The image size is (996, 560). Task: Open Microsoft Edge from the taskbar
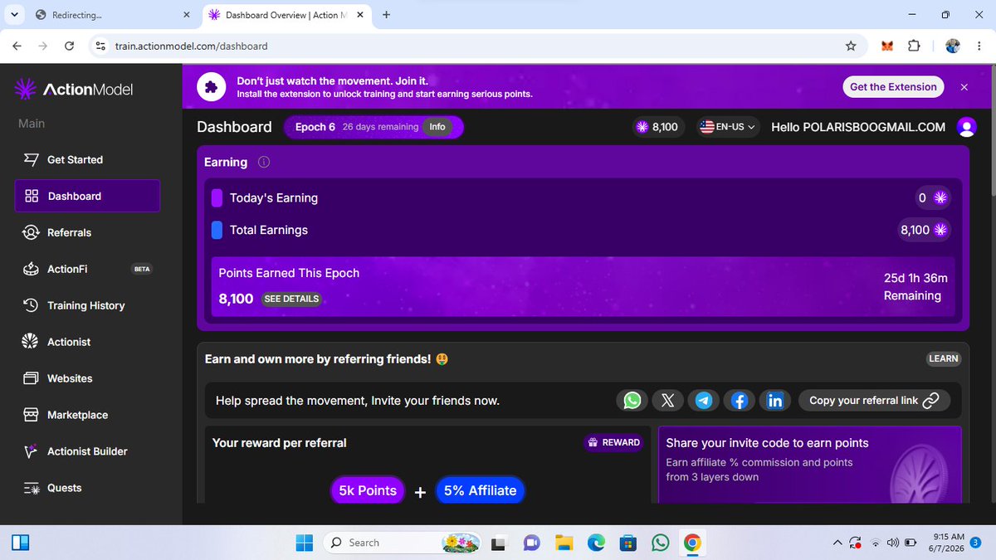(597, 543)
